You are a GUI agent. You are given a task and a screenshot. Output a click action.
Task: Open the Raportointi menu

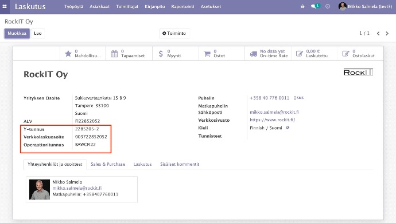point(183,6)
